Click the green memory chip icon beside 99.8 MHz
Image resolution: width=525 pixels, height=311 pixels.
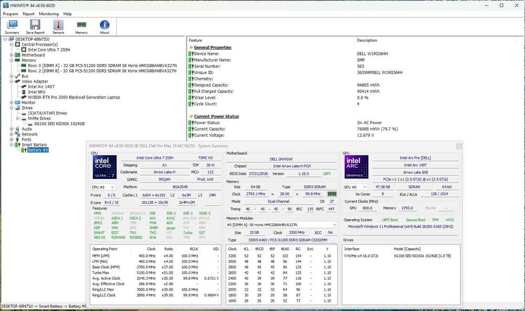(332, 194)
